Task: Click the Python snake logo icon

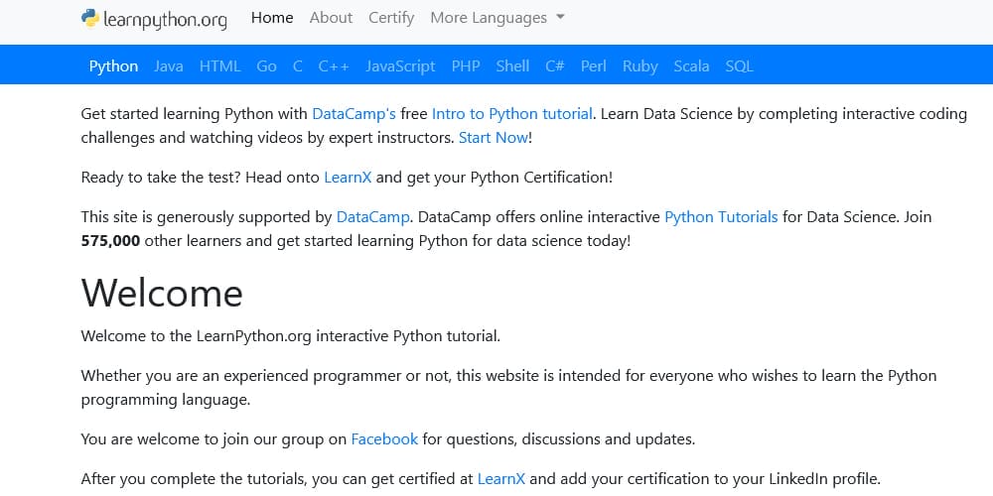Action: point(90,18)
